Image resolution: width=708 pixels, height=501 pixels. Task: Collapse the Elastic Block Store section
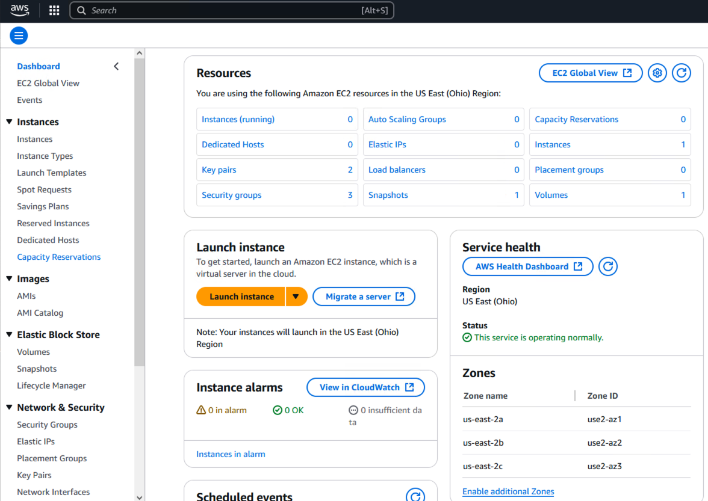(9, 335)
